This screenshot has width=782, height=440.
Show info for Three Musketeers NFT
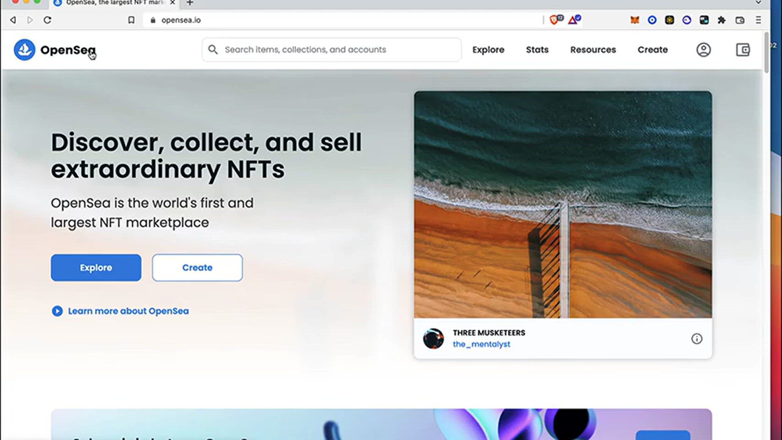[696, 339]
